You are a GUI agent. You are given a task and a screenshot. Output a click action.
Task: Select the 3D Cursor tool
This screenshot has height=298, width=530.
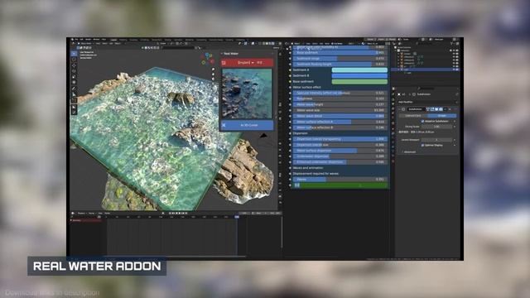pyautogui.click(x=74, y=60)
